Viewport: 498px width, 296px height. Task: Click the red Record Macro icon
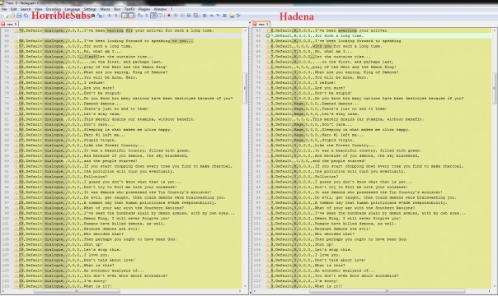169,16
